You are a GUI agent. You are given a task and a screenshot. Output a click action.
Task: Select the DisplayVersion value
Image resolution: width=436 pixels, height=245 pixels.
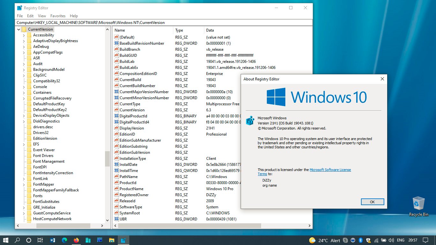132,128
